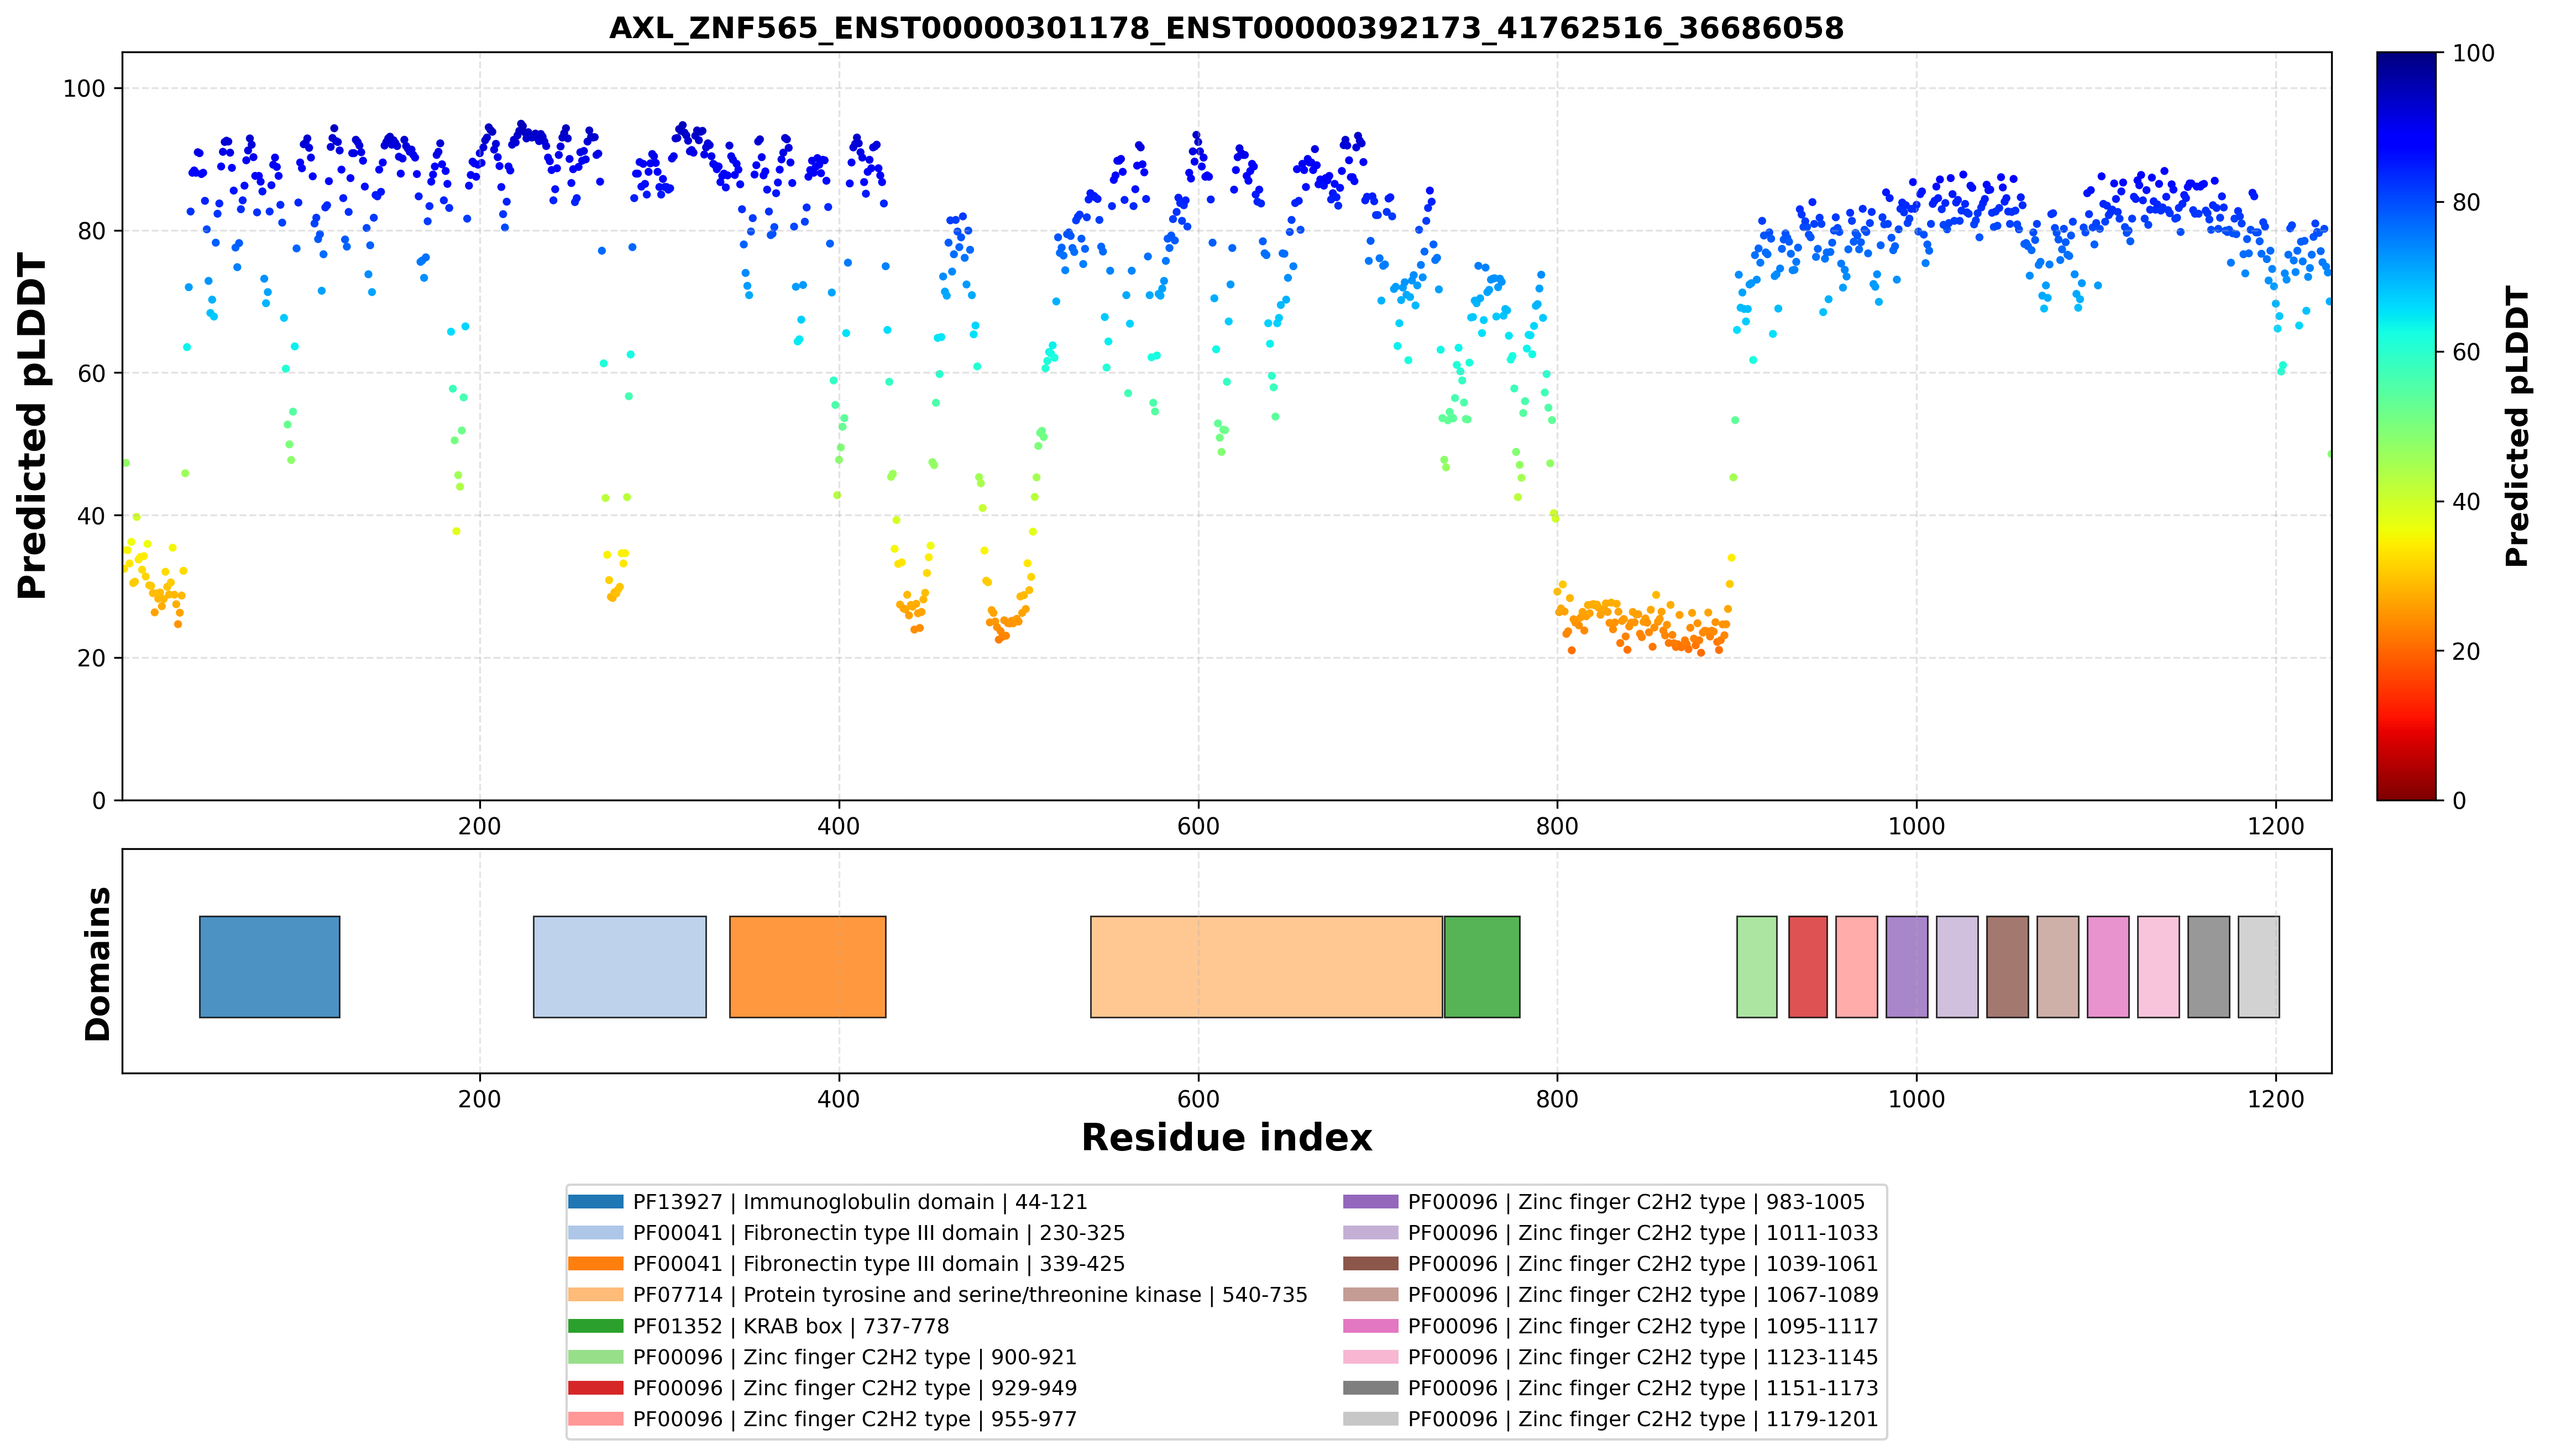2550x1456 pixels.
Task: Click the orange Fibronectin type III block
Action: 807,966
